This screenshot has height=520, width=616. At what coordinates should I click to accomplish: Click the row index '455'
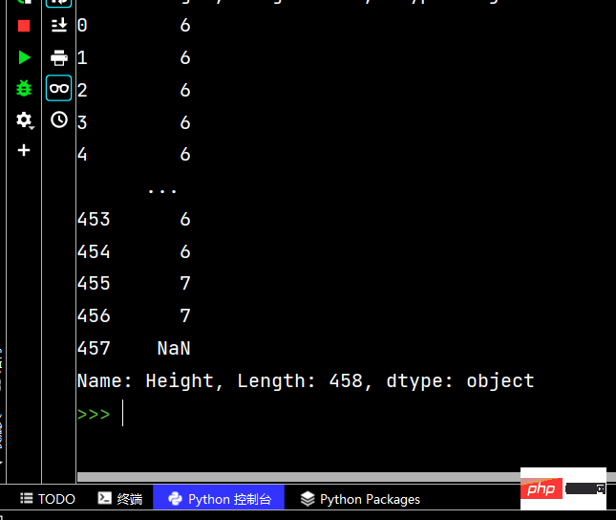click(94, 284)
